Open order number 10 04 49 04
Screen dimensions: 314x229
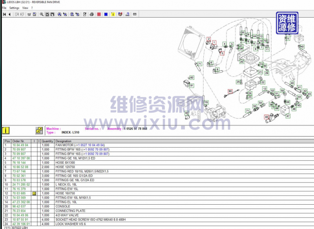[20, 145]
